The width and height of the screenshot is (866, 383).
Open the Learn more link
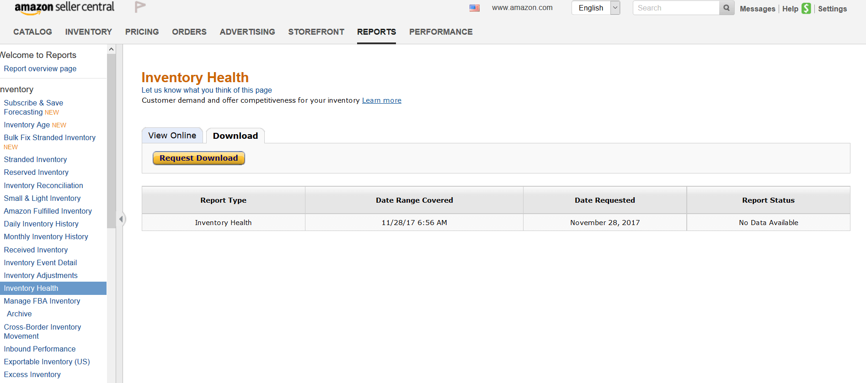(x=382, y=100)
